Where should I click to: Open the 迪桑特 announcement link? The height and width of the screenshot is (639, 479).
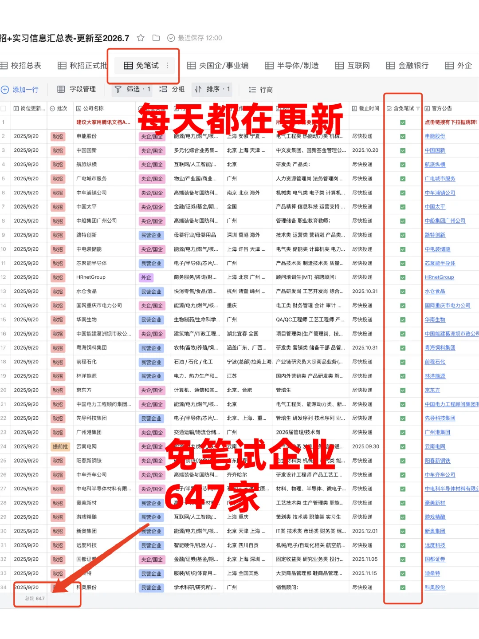pos(432,573)
